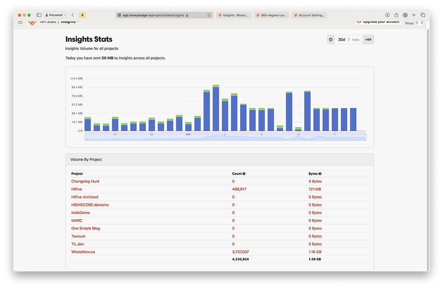Open the HIGHSCORE.domains project link
443x289 pixels.
click(90, 205)
